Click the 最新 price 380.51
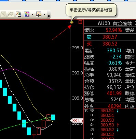136x139 pixels. pyautogui.click(x=114, y=51)
